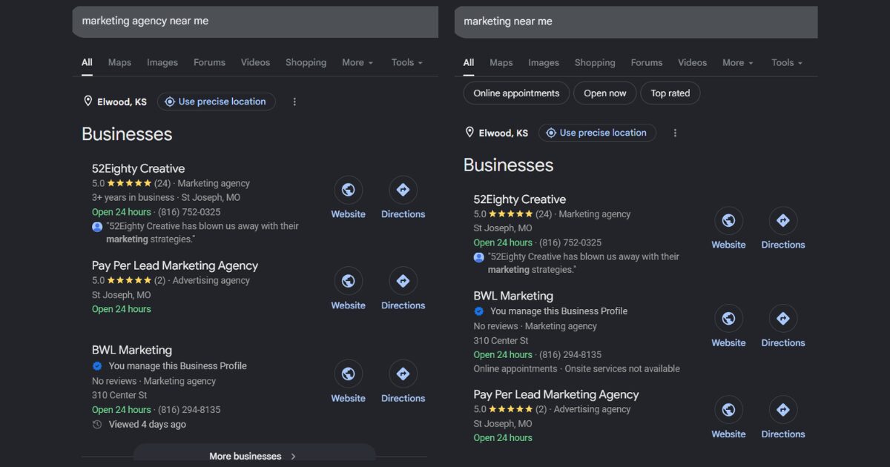The image size is (890, 467).
Task: Open Videos tab in left search
Action: (255, 62)
